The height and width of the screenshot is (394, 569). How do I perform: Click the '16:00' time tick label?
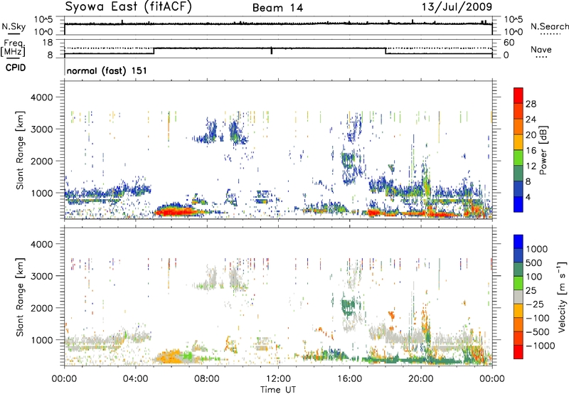[349, 379]
